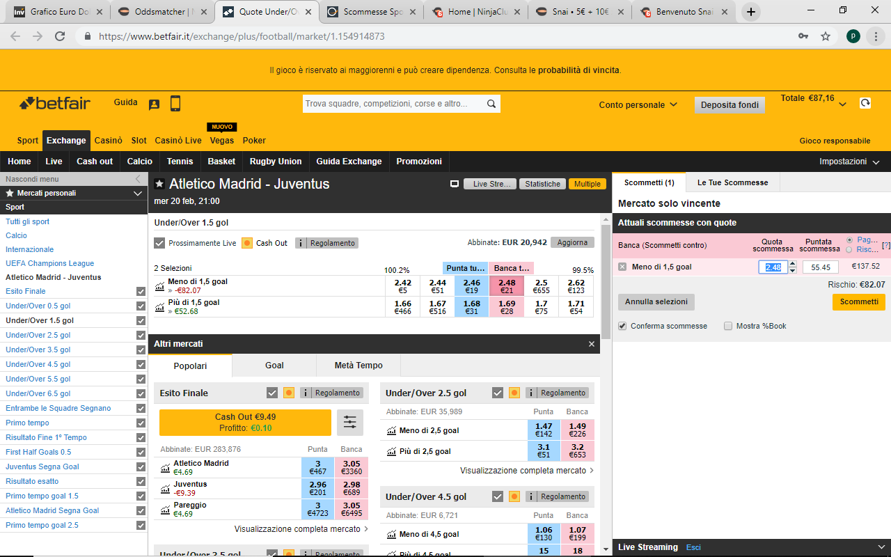The width and height of the screenshot is (891, 557).
Task: Refresh balance using the circular arrow icon
Action: click(x=865, y=103)
